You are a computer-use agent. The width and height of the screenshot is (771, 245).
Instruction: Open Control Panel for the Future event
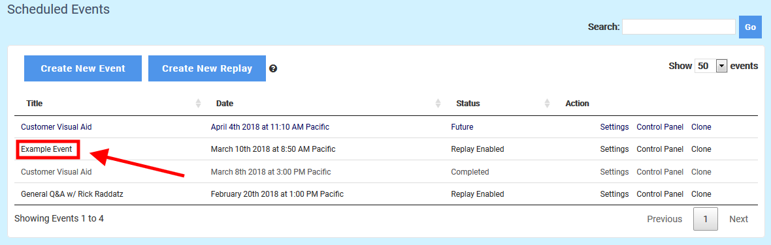point(660,127)
